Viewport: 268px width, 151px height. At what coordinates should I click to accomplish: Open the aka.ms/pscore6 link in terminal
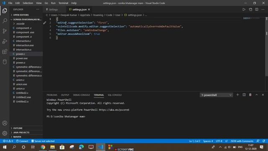pos(114,110)
